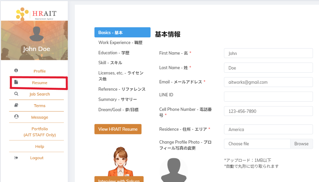319x182 pixels.
Task: Click the Cell Phone Number field
Action: coord(268,111)
